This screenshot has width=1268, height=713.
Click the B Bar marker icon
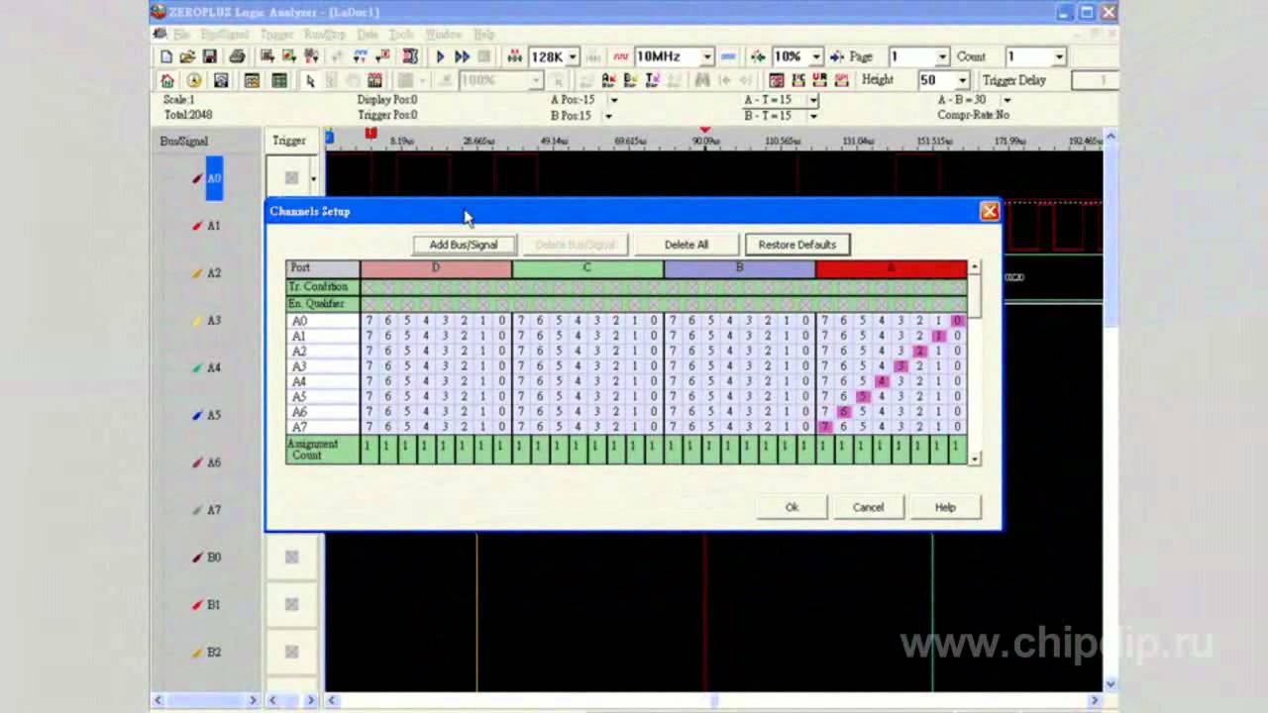click(630, 80)
